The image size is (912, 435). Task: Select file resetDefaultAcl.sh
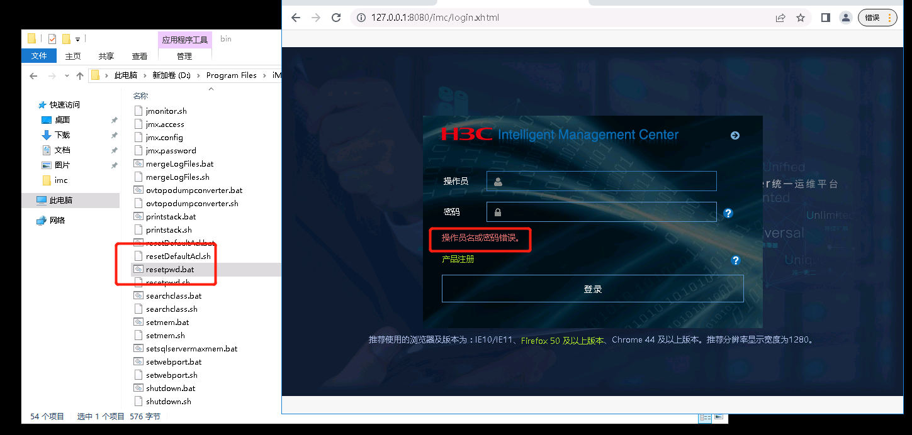pyautogui.click(x=178, y=256)
